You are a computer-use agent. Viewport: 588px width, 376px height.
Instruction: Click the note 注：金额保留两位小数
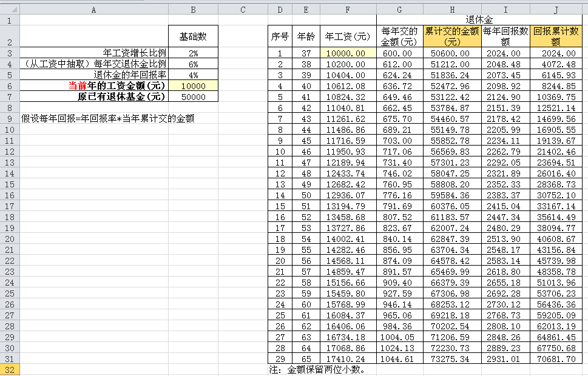(317, 369)
